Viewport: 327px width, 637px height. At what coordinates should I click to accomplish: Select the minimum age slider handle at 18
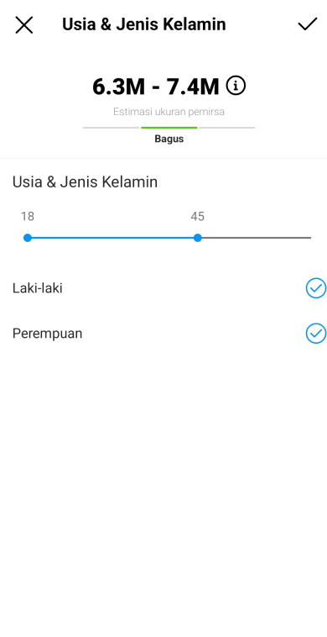[x=28, y=238]
